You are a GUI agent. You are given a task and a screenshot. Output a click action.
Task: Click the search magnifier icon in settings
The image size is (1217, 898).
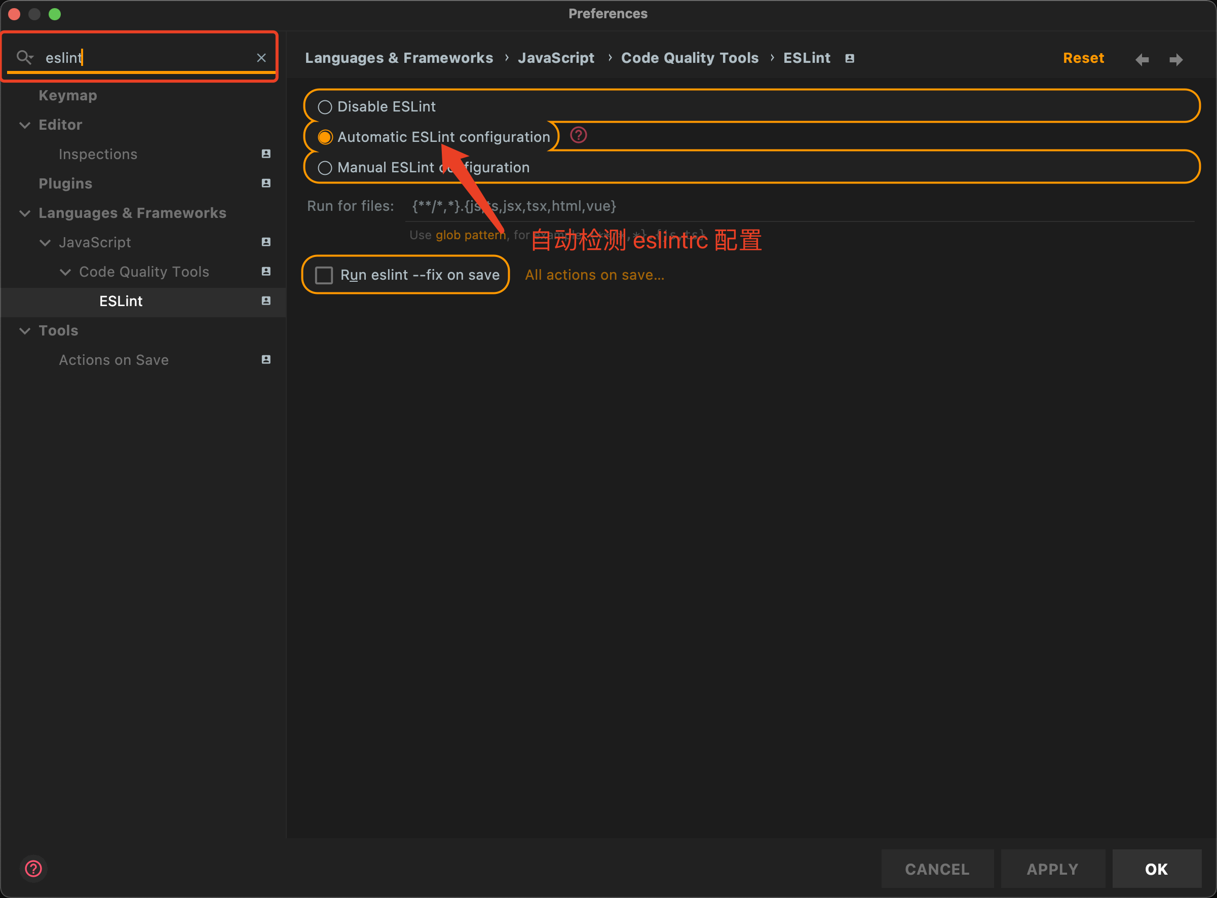point(24,57)
